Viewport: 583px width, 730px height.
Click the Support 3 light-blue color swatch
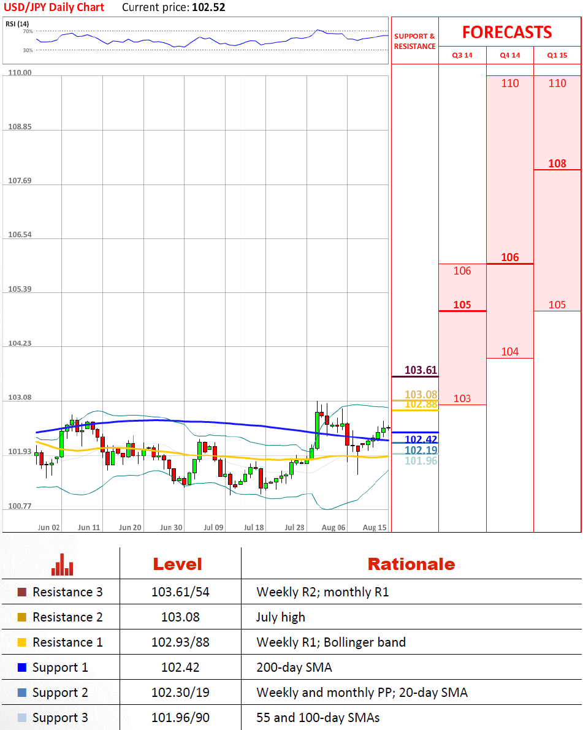click(22, 717)
